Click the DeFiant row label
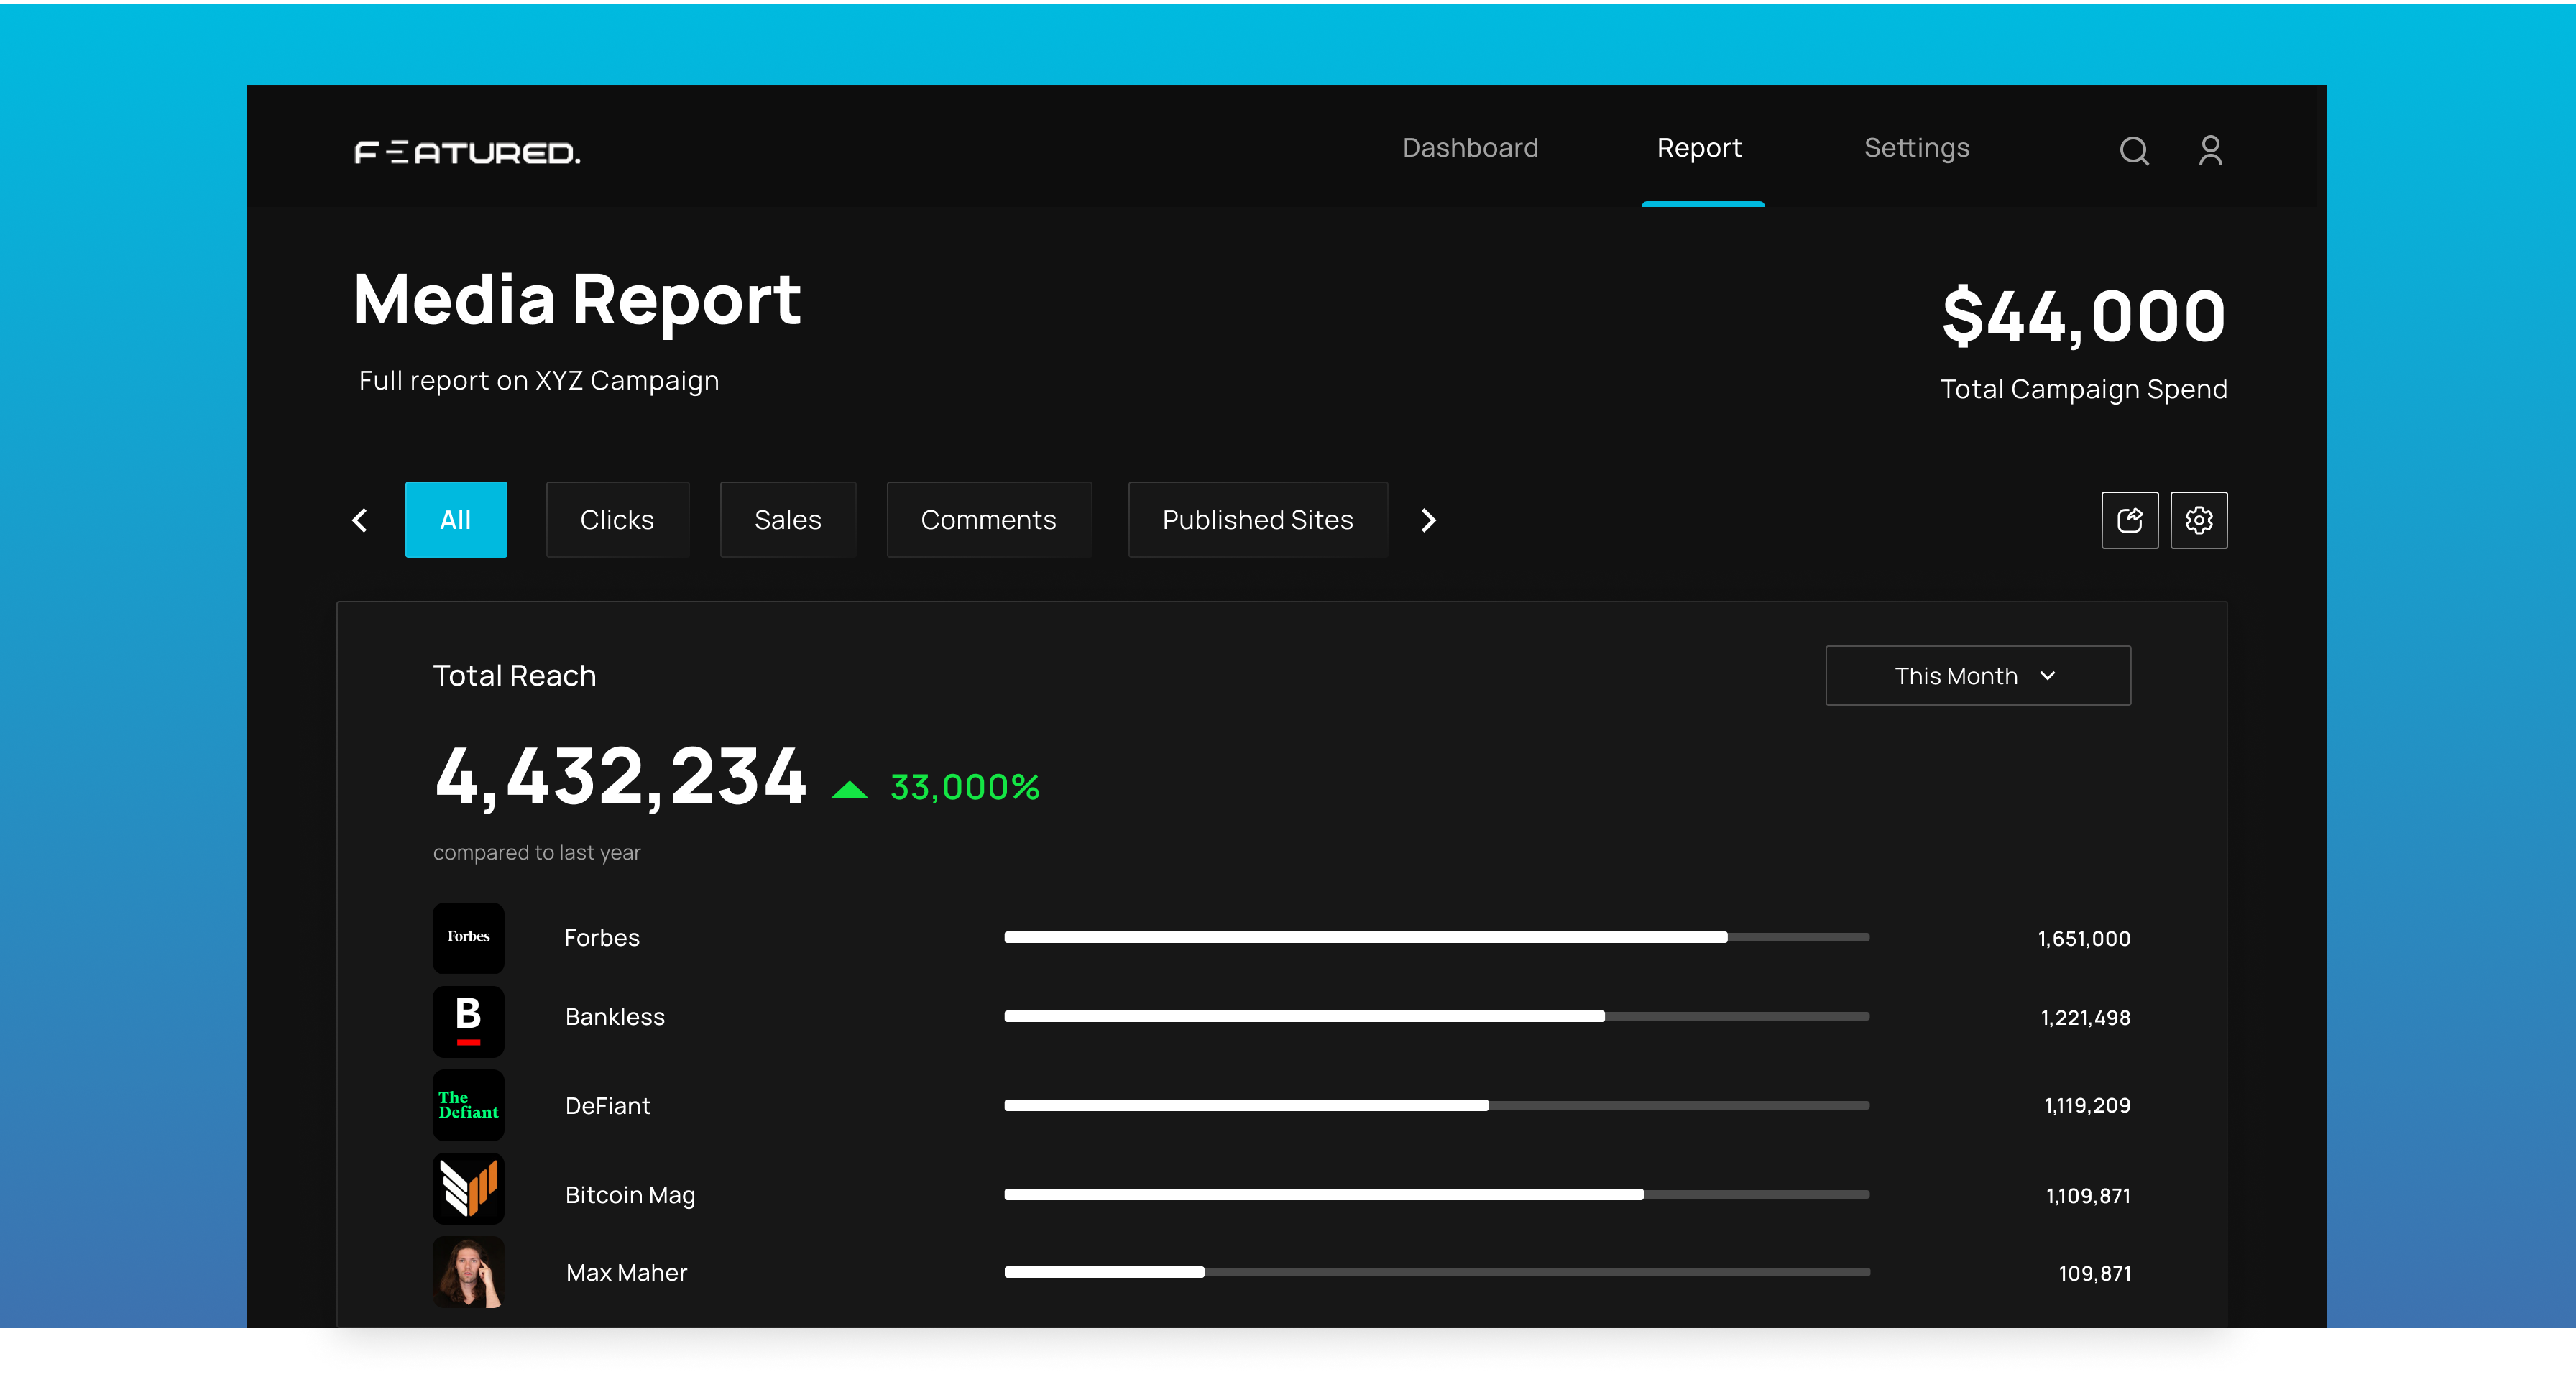 [608, 1106]
